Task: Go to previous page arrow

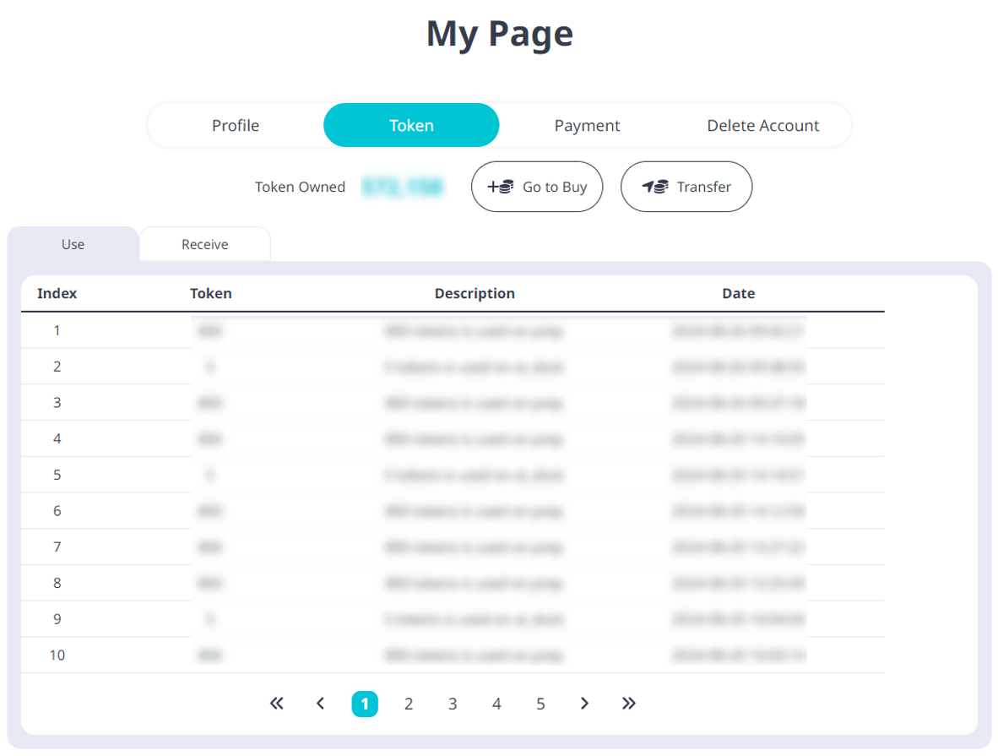Action: click(x=320, y=704)
